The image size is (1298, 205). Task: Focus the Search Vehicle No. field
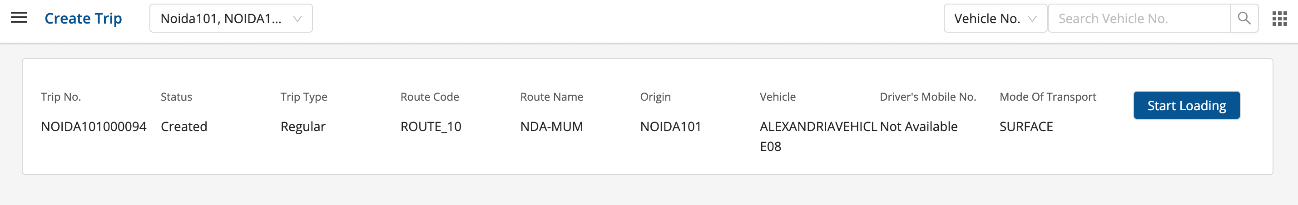(x=1138, y=19)
